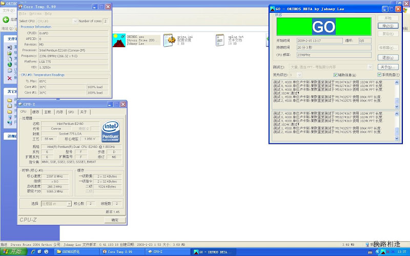Click the ORTHOS title bar volcano icon

(273, 9)
